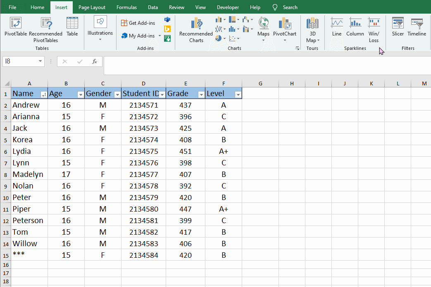Switch to the Formulas tab
This screenshot has width=431, height=287.
click(126, 7)
